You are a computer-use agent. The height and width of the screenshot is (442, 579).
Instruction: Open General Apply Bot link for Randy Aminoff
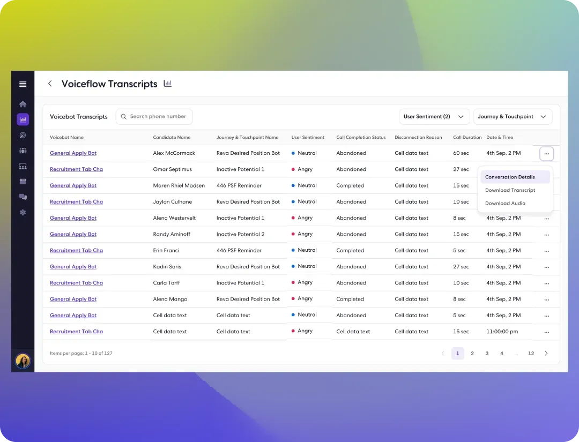click(73, 234)
